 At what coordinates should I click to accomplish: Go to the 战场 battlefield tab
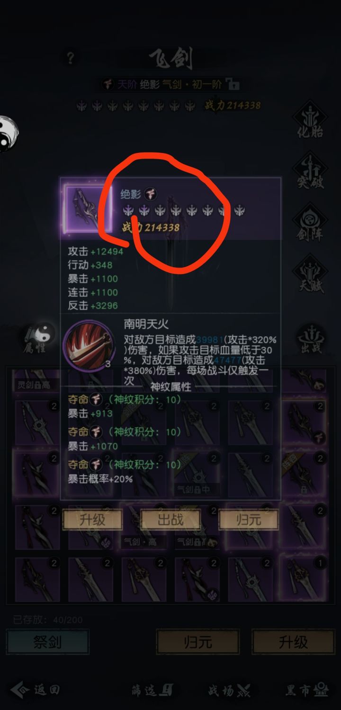pos(228,690)
